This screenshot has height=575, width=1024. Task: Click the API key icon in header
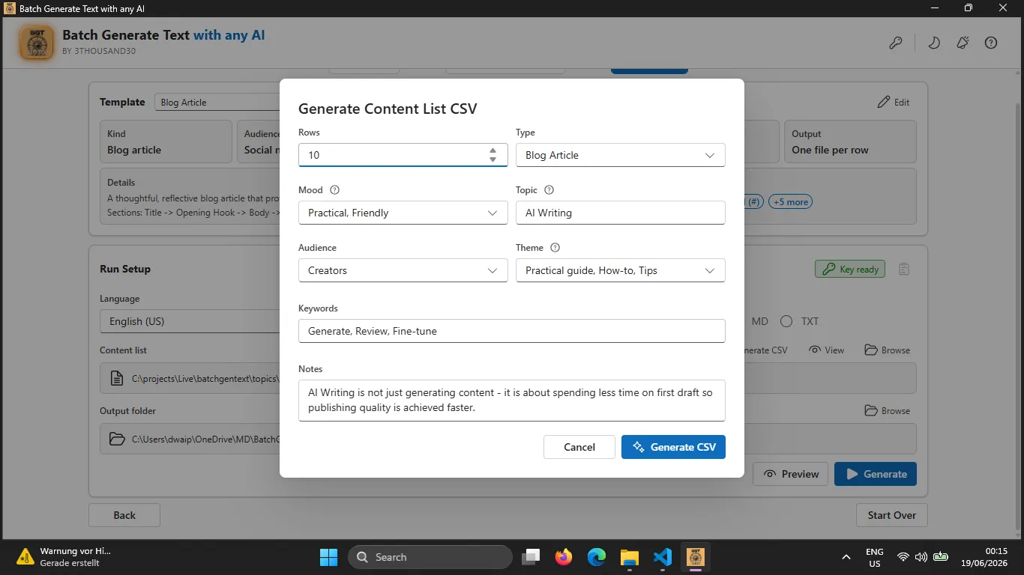pos(895,43)
